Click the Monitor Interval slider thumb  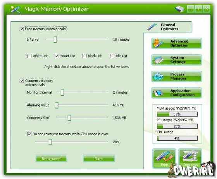[x=62, y=92]
